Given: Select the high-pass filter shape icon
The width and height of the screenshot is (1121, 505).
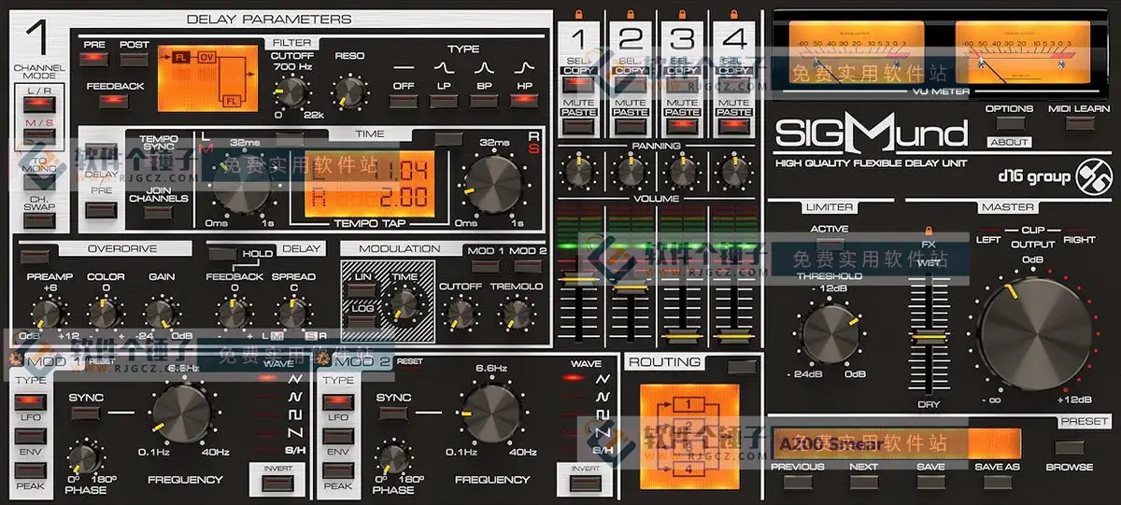Looking at the screenshot, I should [524, 66].
